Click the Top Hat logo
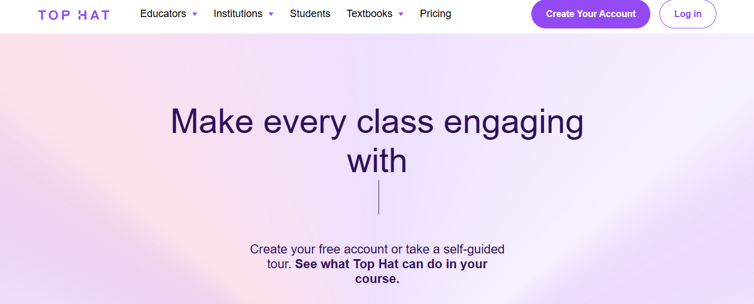Viewport: 754px width, 304px height. point(74,15)
